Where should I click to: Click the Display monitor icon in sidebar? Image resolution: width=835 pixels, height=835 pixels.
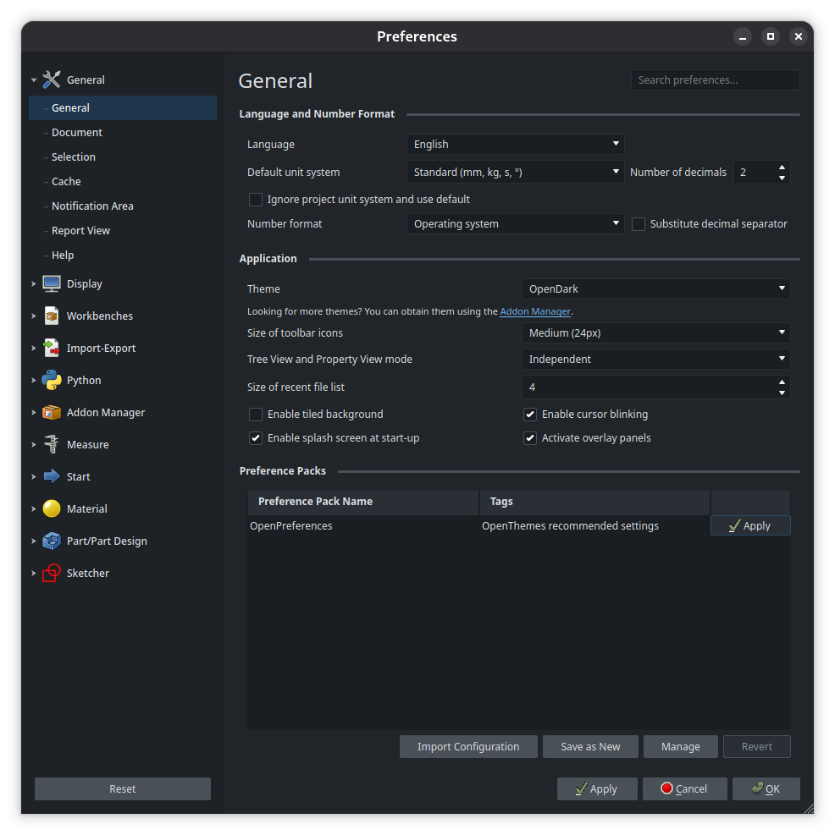[52, 284]
